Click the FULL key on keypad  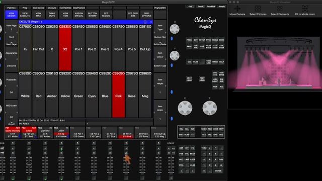[221, 159]
